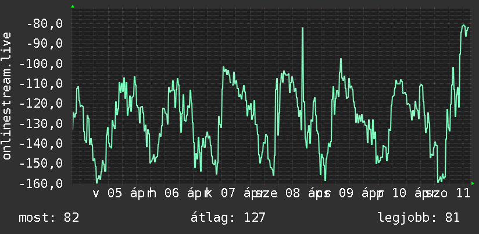This screenshot has height=234, width=479.
Task: Click the 'v 05 ápr' date label
Action: coord(121,193)
